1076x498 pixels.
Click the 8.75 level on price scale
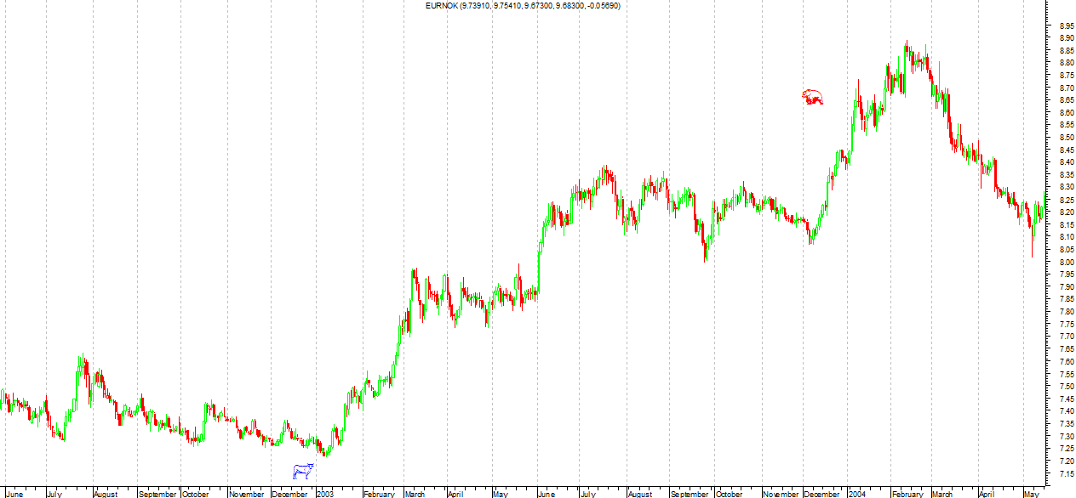tap(1066, 76)
